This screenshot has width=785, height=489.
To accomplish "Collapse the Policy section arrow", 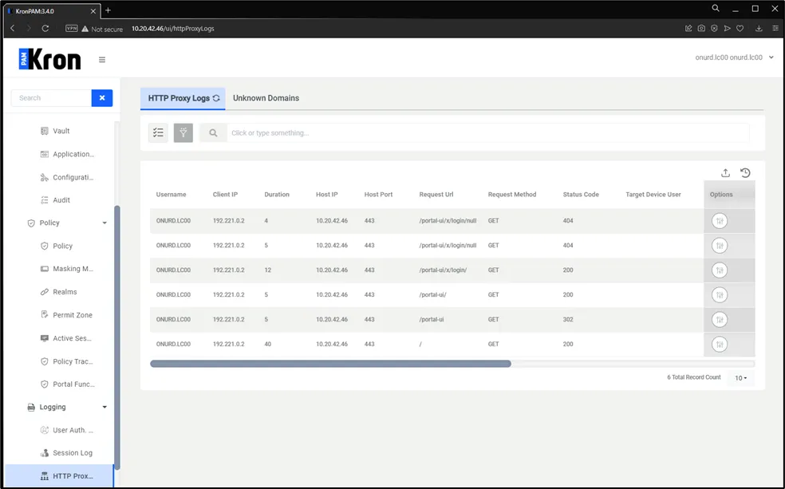I will click(x=105, y=223).
